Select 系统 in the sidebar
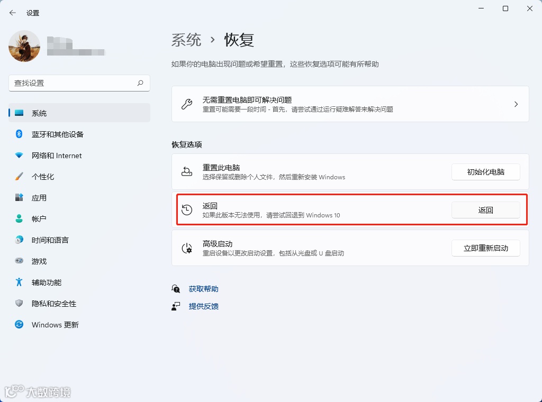Viewport: 542px width, 402px height. click(79, 113)
